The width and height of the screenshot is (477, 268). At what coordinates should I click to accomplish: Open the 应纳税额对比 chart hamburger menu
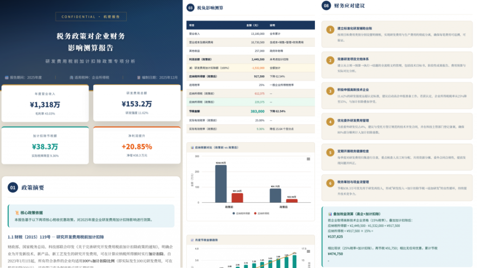308,159
